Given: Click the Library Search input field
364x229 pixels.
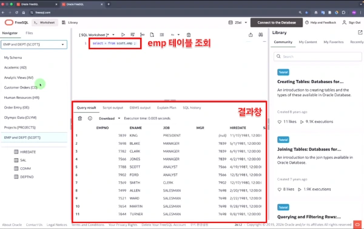Looking at the screenshot, I should 317,56.
